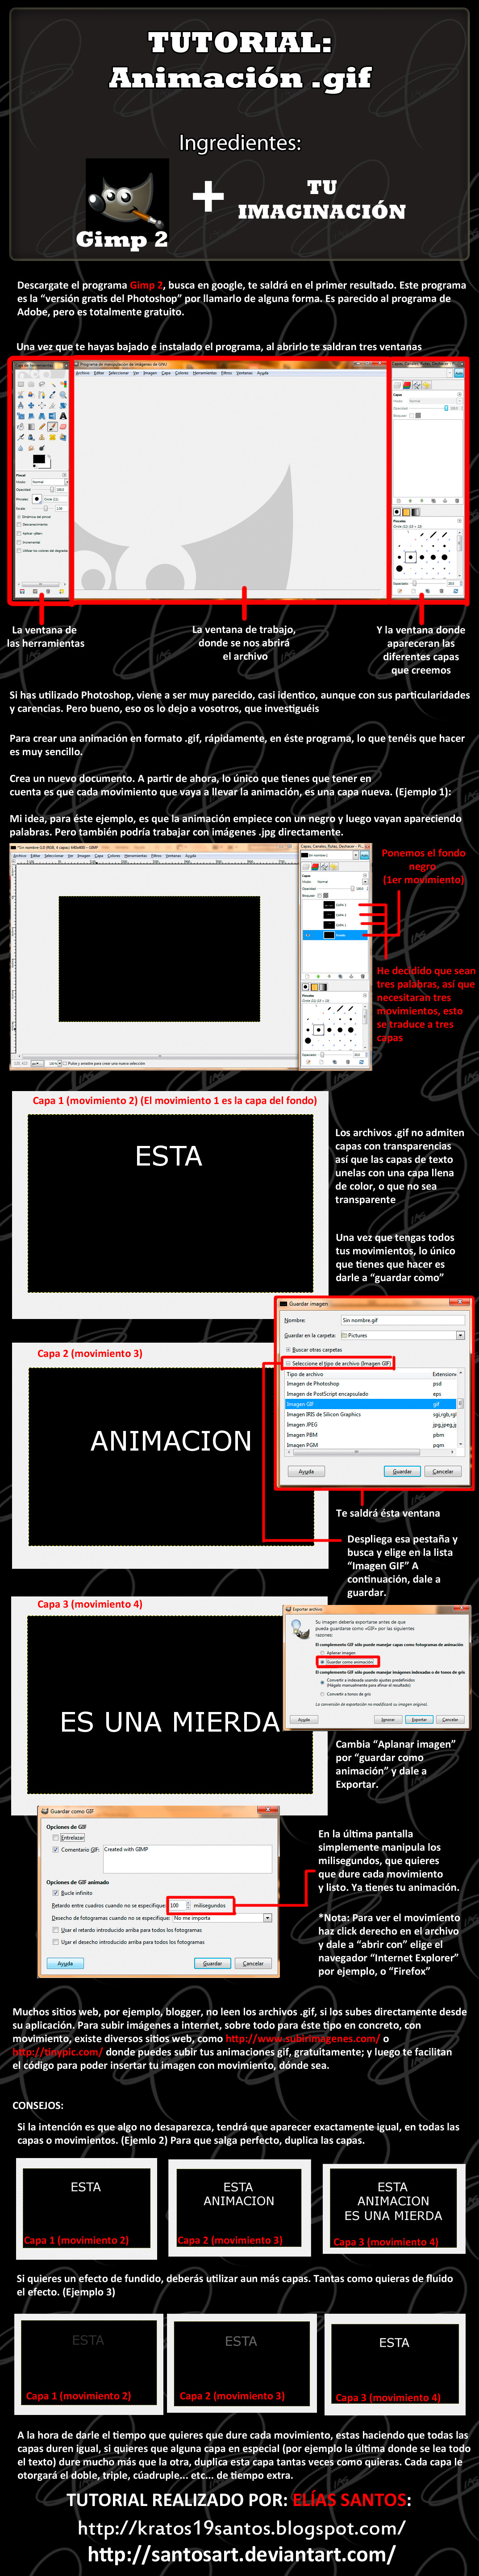Click Guardar in the Guardar como GIF dialog
The image size is (479, 2576).
(213, 1963)
